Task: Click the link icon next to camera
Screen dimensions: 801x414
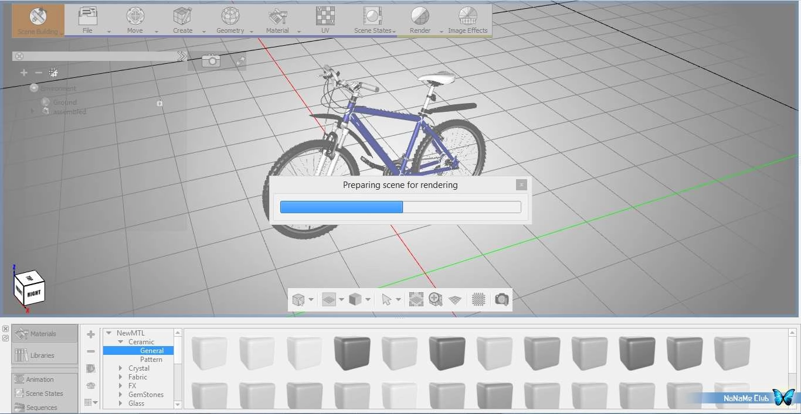Action: pyautogui.click(x=240, y=60)
